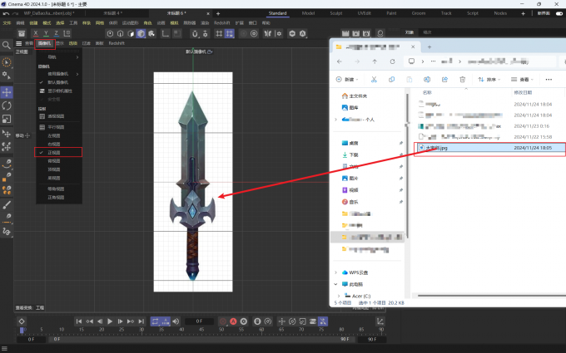The image size is (566, 353).
Task: Expand 导航 submenu arrow
Action: 77,57
